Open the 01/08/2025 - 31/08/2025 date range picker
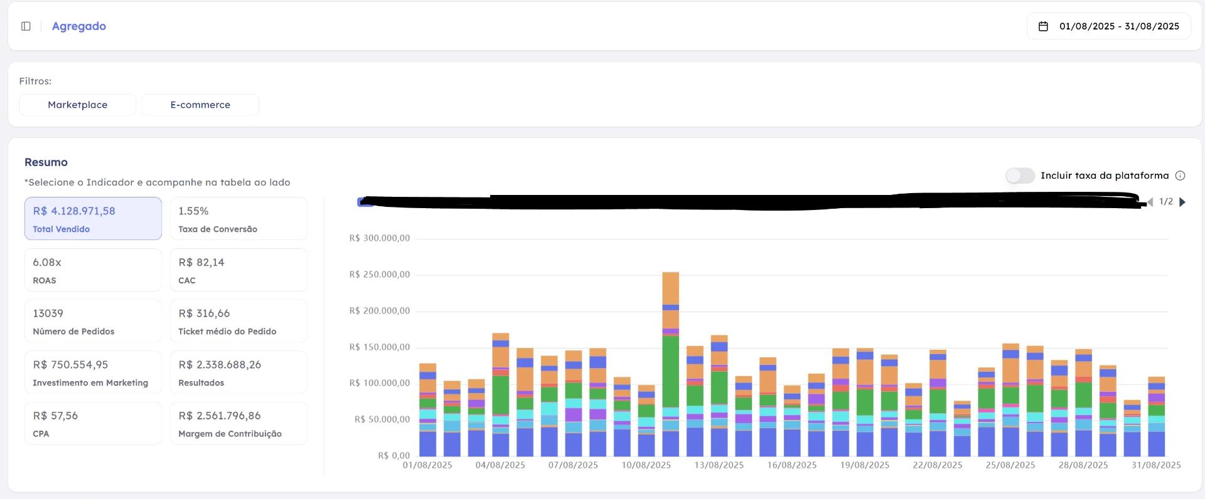The height and width of the screenshot is (499, 1205). click(x=1108, y=26)
